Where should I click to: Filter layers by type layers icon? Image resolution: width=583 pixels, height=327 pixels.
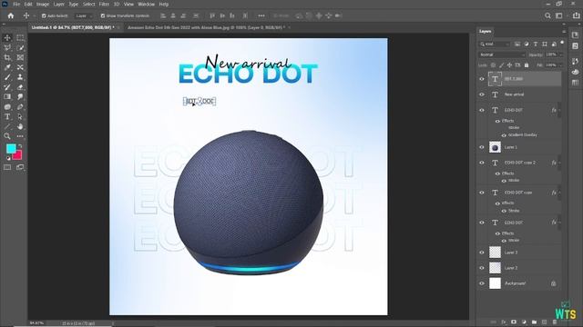click(x=536, y=45)
